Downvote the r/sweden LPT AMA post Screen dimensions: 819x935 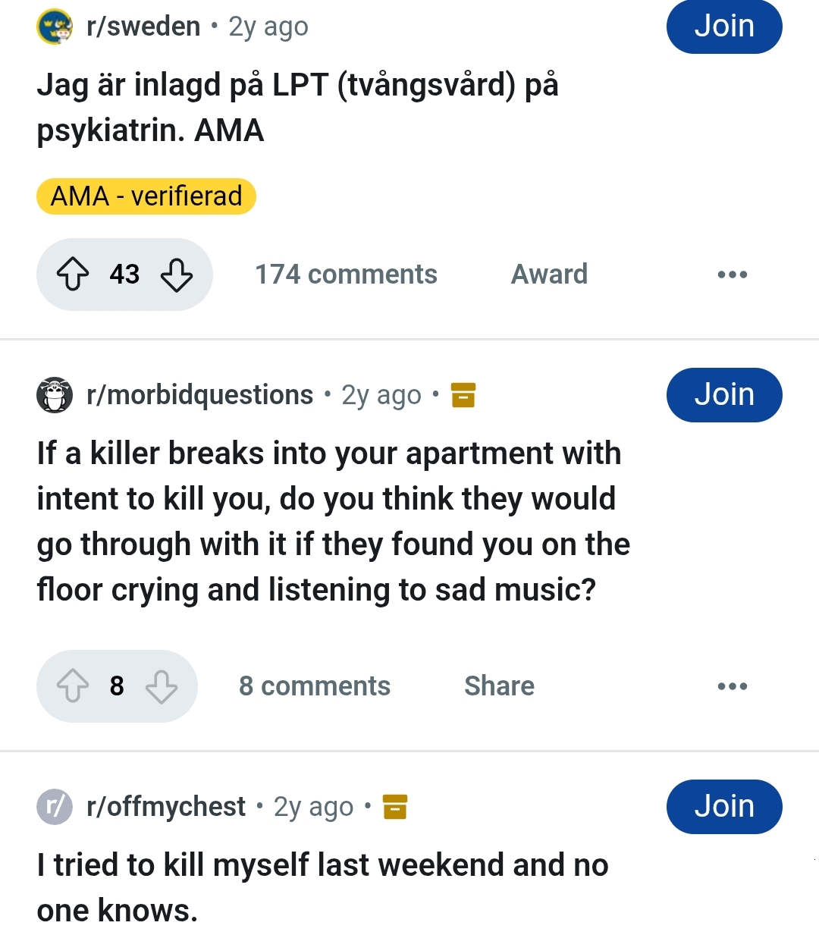(x=177, y=275)
